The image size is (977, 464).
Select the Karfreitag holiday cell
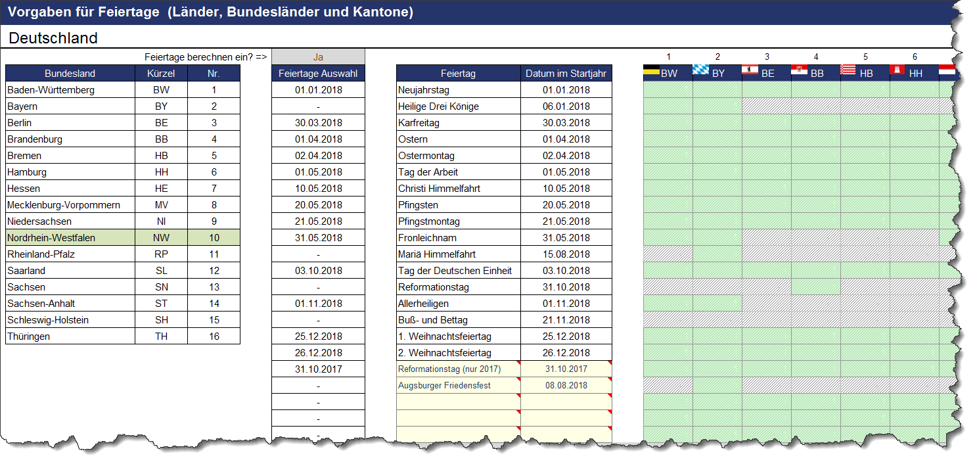pos(459,122)
